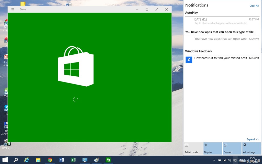
Task: Select the µTorrent desktop shortcut
Action: pos(6,93)
